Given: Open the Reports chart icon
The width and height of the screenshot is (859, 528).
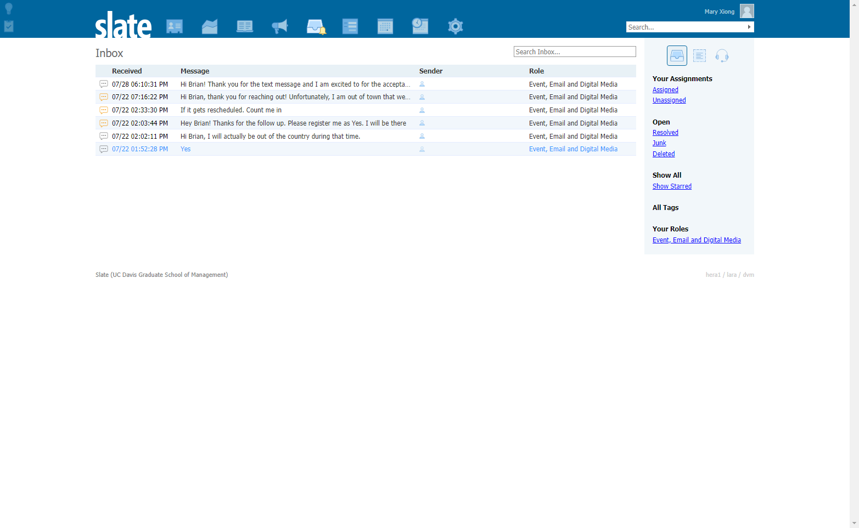Looking at the screenshot, I should (x=210, y=26).
